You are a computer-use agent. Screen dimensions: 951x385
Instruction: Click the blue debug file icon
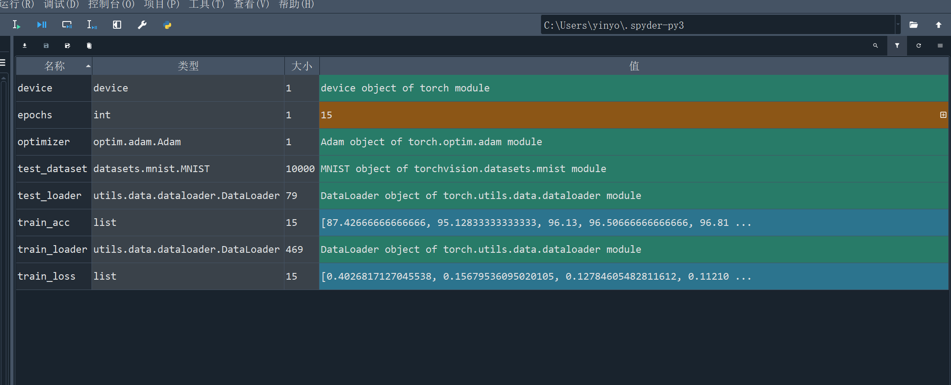[x=42, y=25]
